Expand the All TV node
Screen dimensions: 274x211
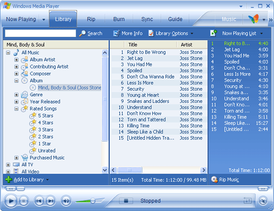click(x=8, y=165)
